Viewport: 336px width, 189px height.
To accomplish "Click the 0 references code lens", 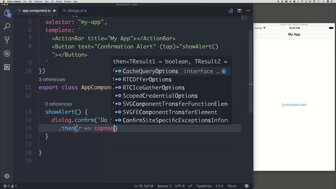I will coord(58,104).
